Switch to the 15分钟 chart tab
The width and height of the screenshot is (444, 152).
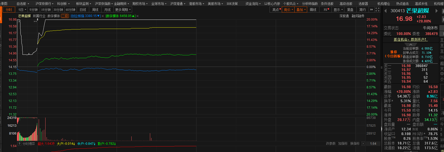[x=46, y=10]
